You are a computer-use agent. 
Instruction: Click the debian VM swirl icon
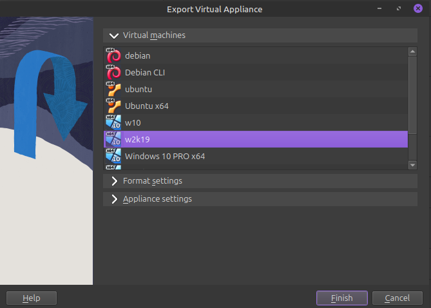(113, 56)
